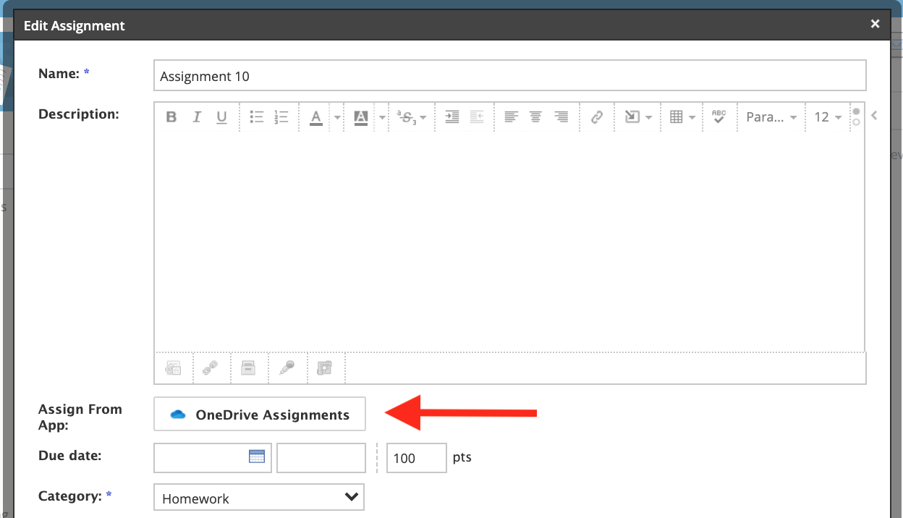Apply a text background highlight color
Viewport: 903px width, 518px height.
coord(360,116)
